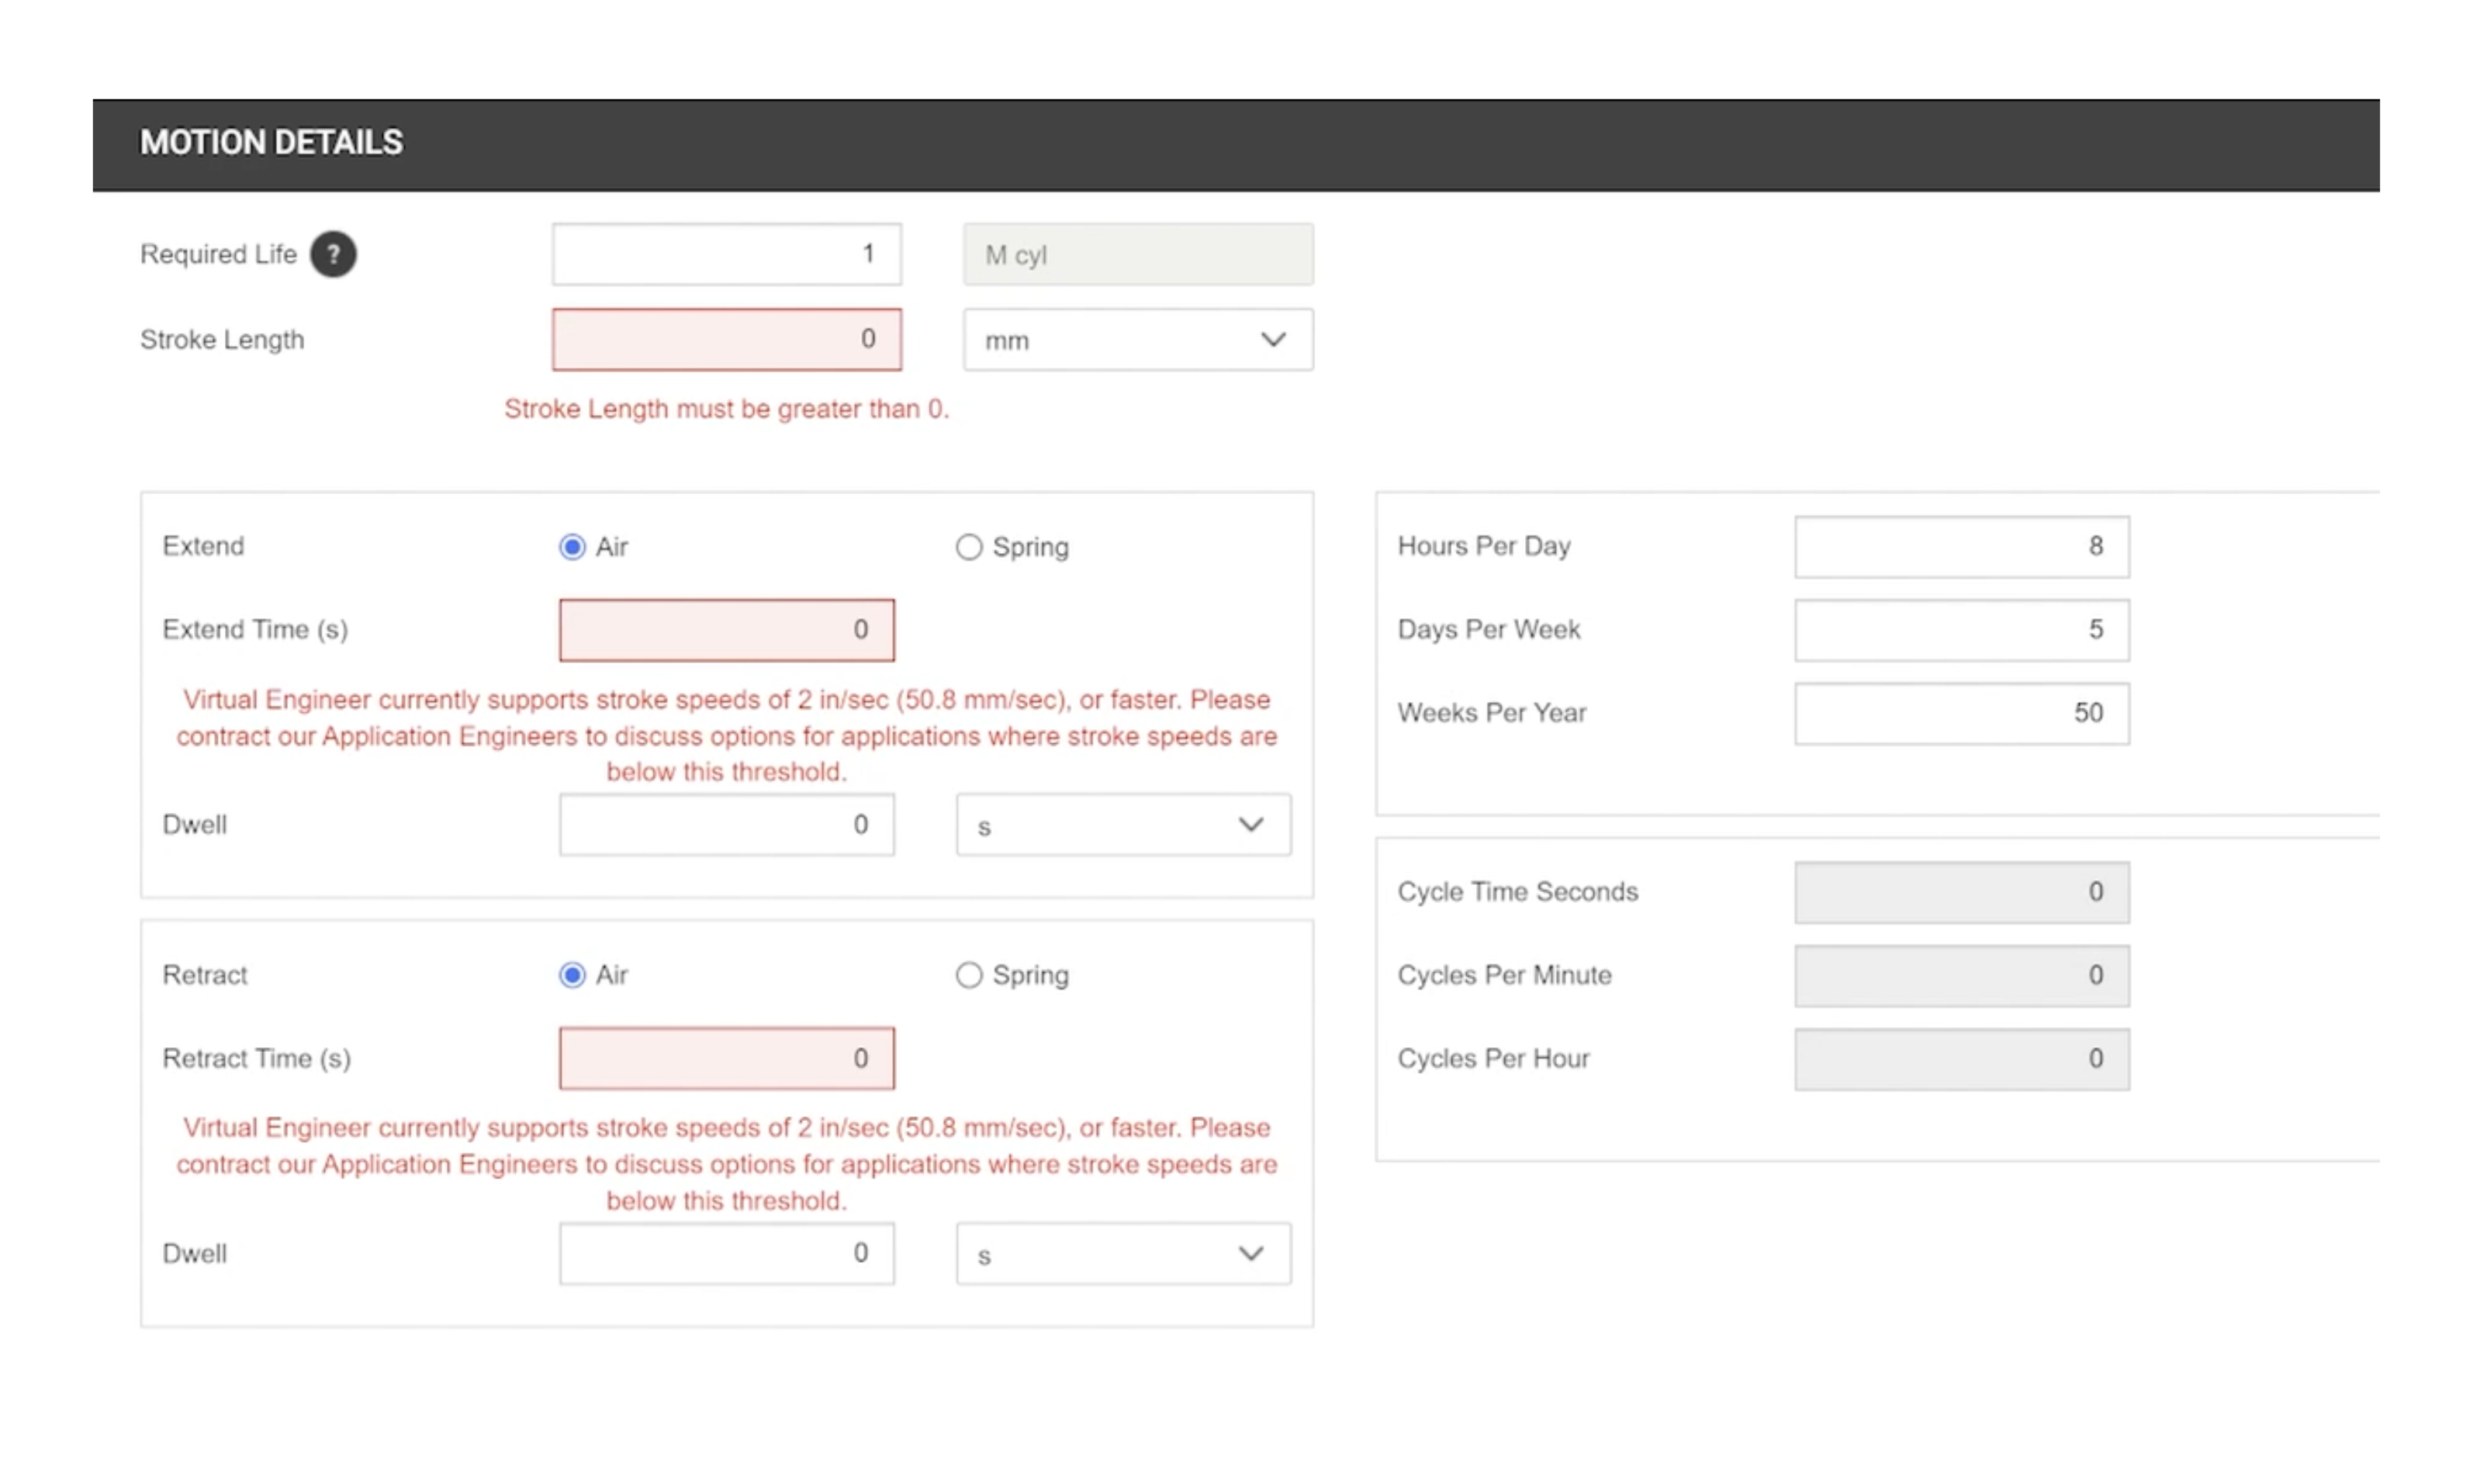Select Air for Extend
This screenshot has height=1484, width=2473.
pyautogui.click(x=572, y=547)
